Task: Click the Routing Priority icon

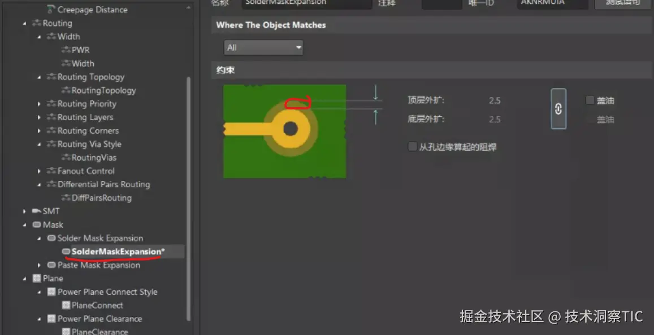Action: click(x=51, y=104)
